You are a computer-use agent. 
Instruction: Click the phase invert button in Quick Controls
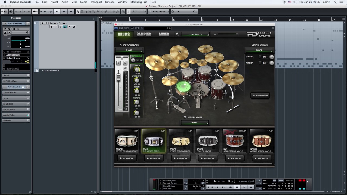[x=125, y=69]
